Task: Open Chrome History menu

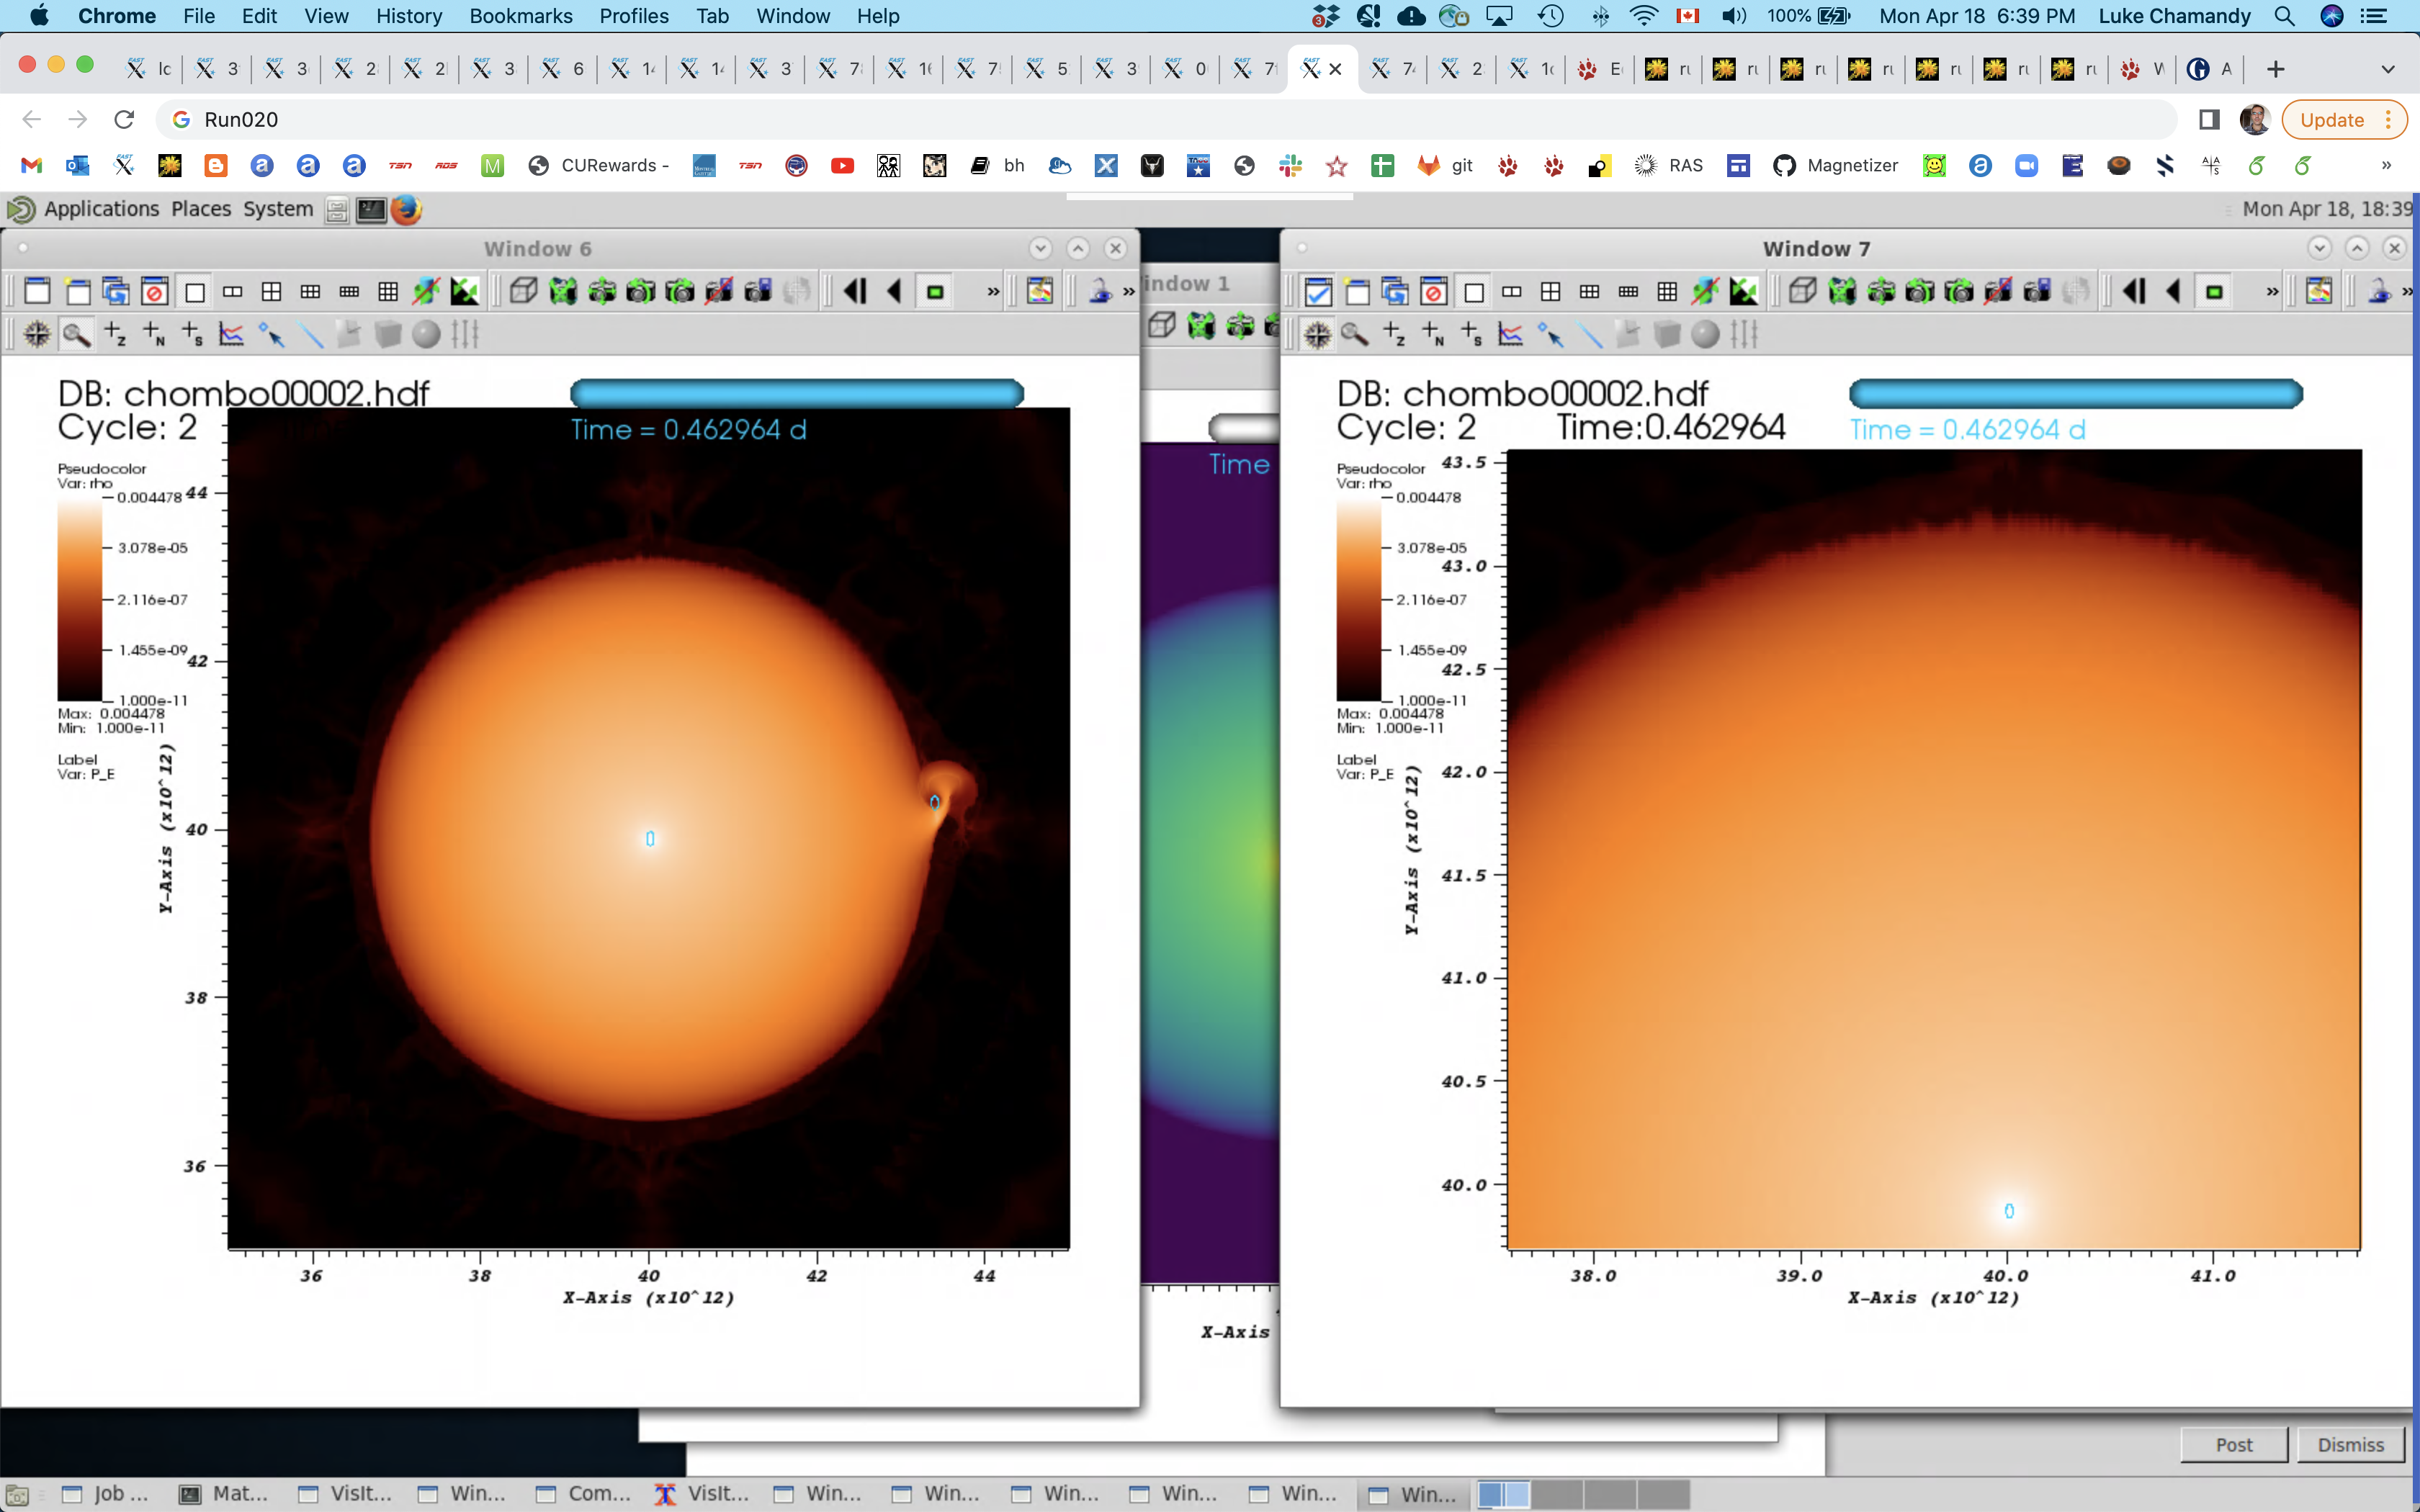Action: pos(409,16)
